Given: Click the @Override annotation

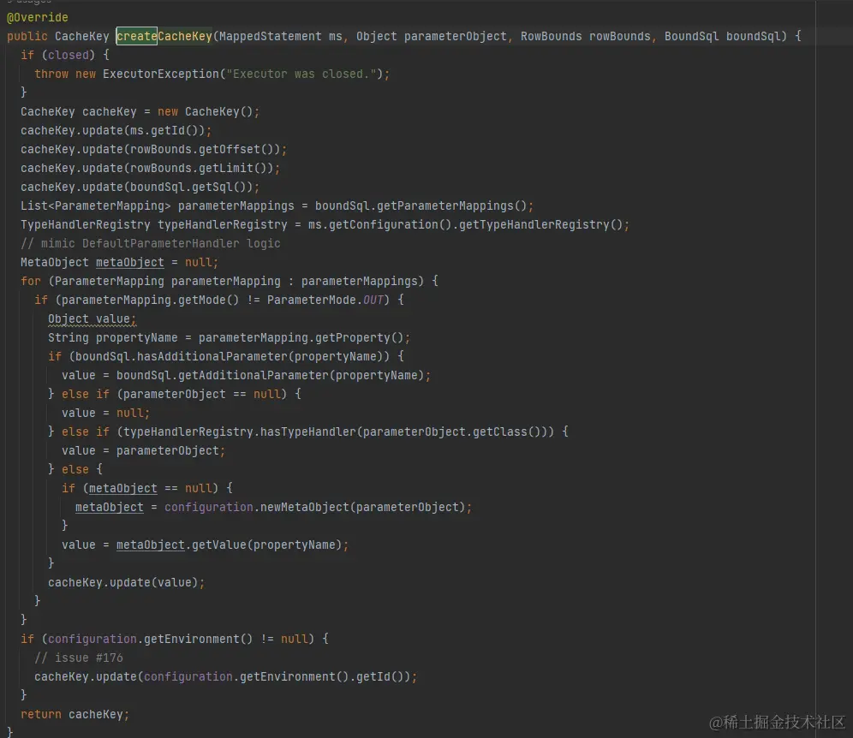Looking at the screenshot, I should click(37, 17).
